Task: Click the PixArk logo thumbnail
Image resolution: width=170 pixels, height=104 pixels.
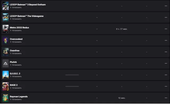Action: click(6, 63)
